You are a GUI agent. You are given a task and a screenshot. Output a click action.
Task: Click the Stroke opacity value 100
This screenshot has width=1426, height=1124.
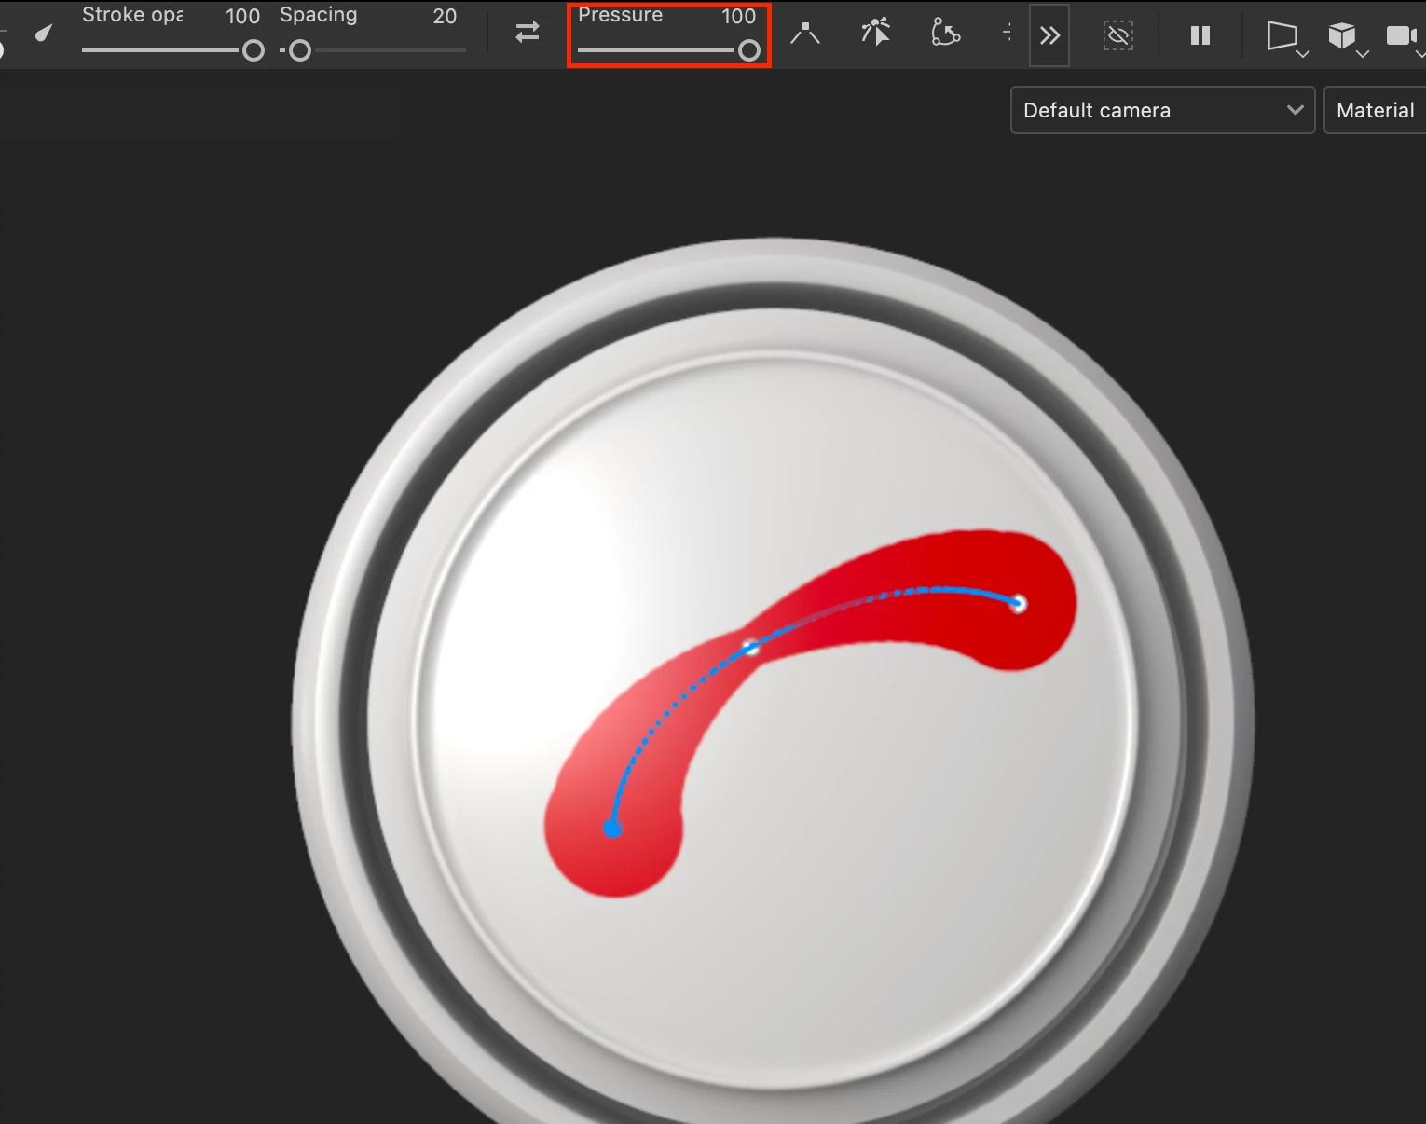(x=242, y=16)
